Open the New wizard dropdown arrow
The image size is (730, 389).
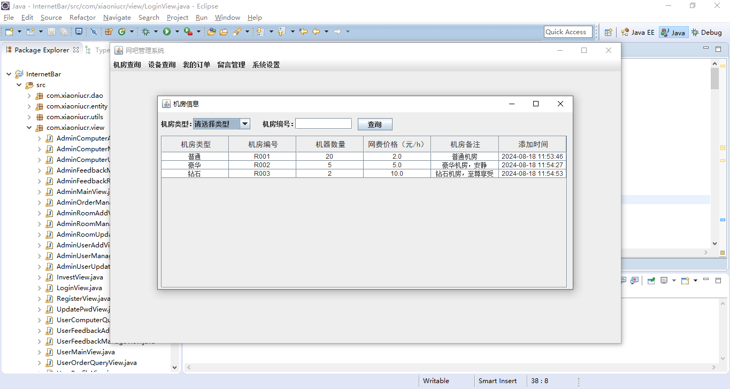[20, 32]
